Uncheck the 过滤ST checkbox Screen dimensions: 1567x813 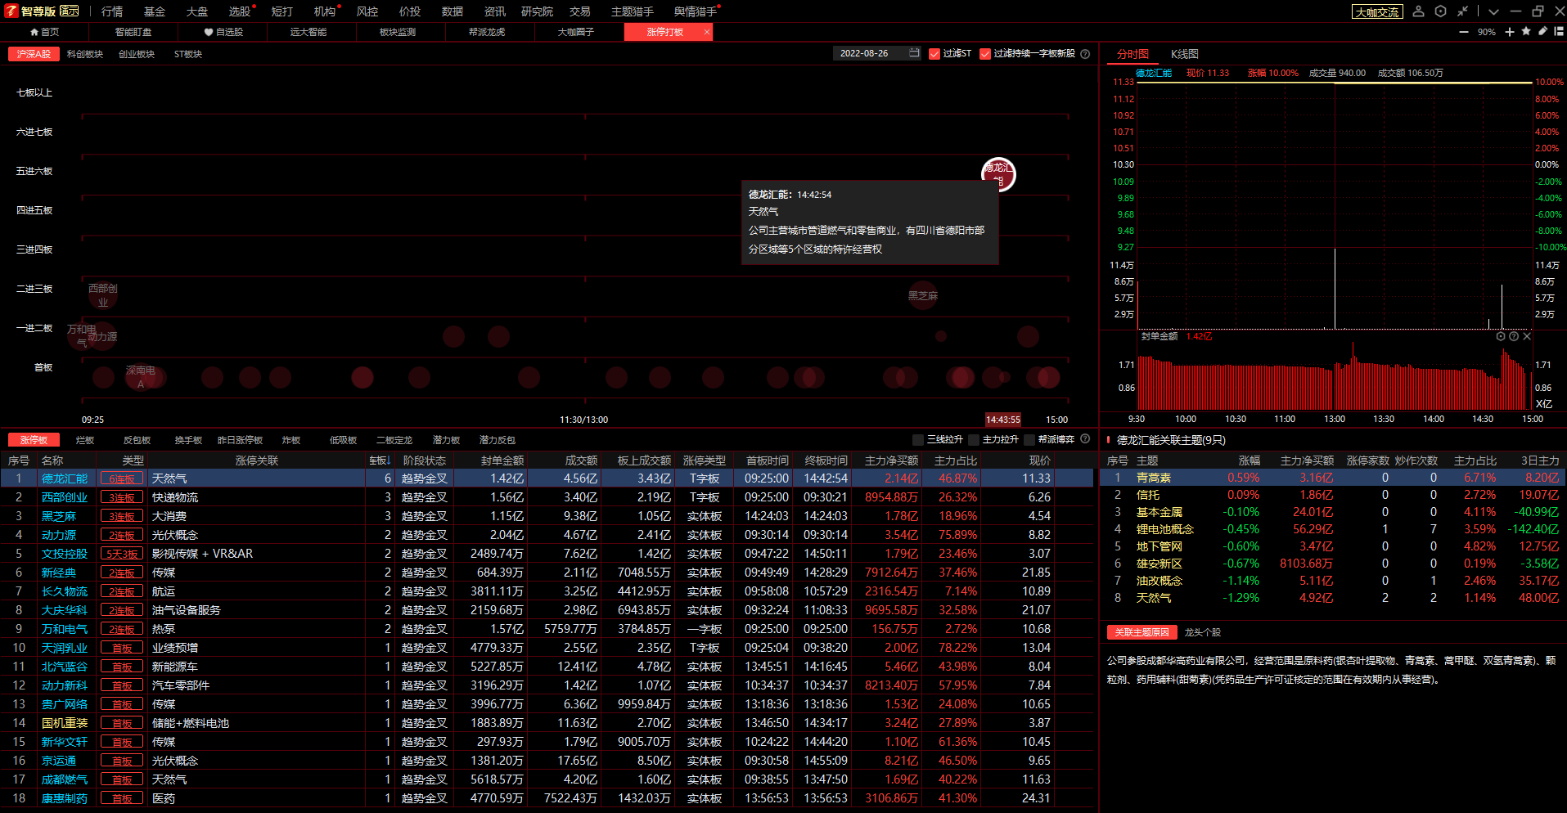[934, 54]
